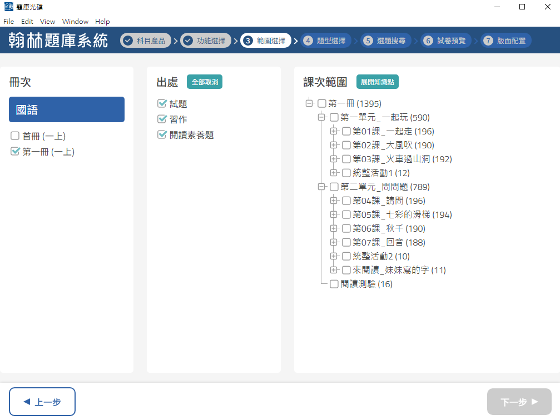The image size is (560, 420).
Task: Open the Window menu
Action: pos(75,22)
